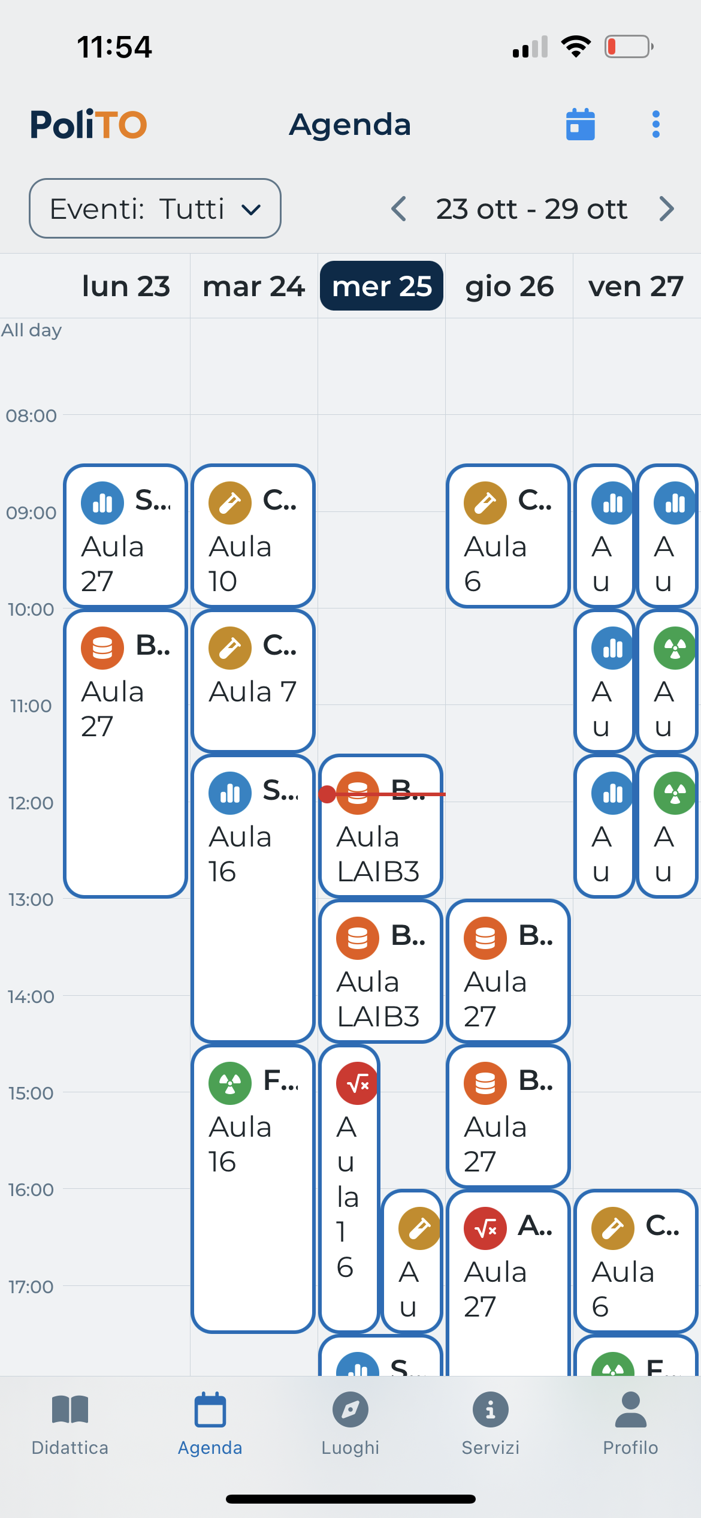701x1518 pixels.
Task: Tap the radiation icon on Friday's Aula event
Action: coord(673,648)
